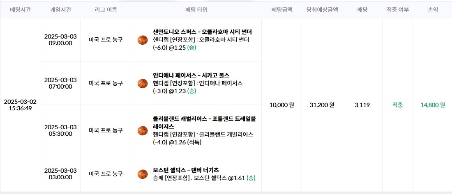Open 샌안토니오 스퍼스 - 오클라호마 시티 썬더 match title

[203, 32]
